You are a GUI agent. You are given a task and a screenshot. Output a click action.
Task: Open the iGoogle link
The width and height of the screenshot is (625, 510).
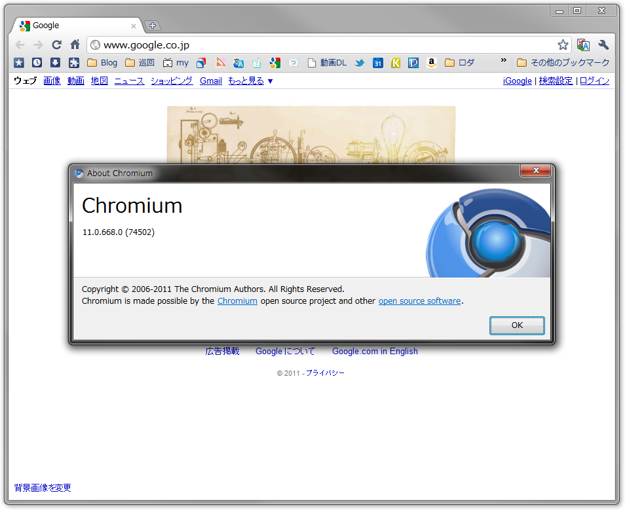point(517,81)
